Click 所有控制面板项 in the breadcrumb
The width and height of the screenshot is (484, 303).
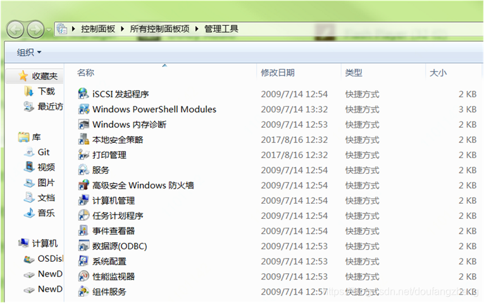[x=159, y=29]
